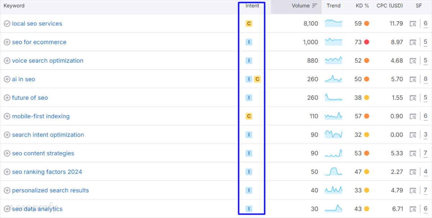
Task: Click commercial badge for mobile-first indexing
Action: coord(249,116)
